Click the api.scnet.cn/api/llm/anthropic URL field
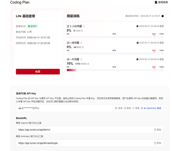This screenshot has height=151, width=172. [90, 143]
